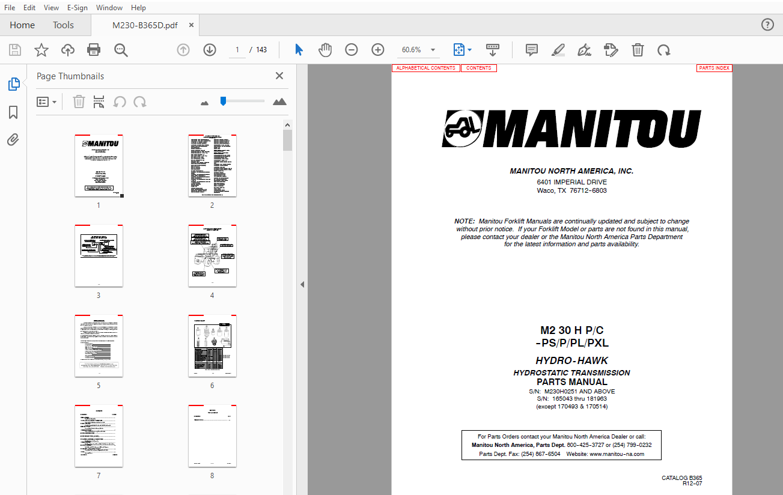The width and height of the screenshot is (783, 495).
Task: Delete selected thumbnail pages icon
Action: [79, 102]
